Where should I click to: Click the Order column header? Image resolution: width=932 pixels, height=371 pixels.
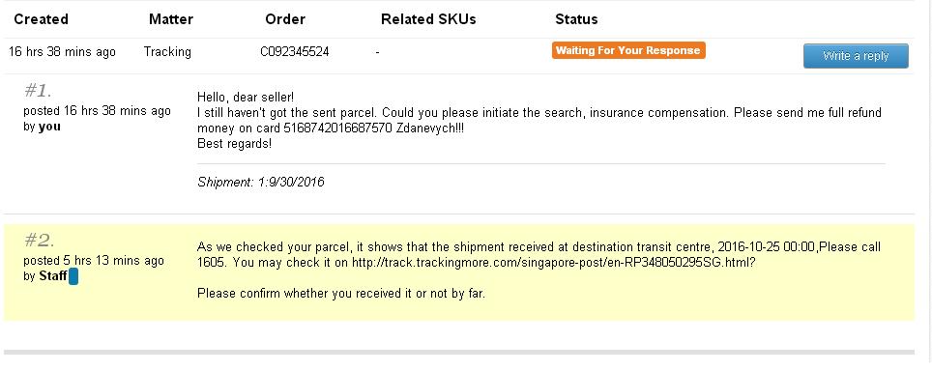pyautogui.click(x=285, y=19)
